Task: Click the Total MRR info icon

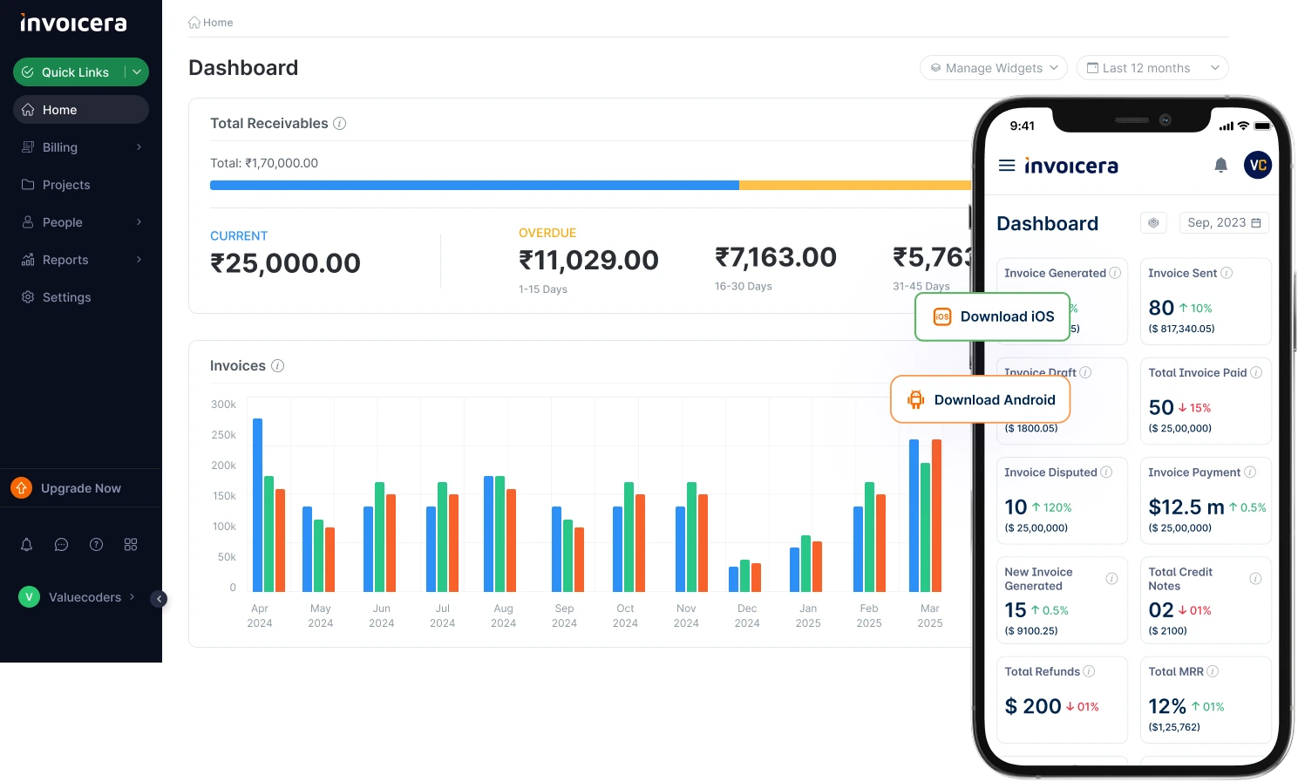Action: pos(1213,671)
